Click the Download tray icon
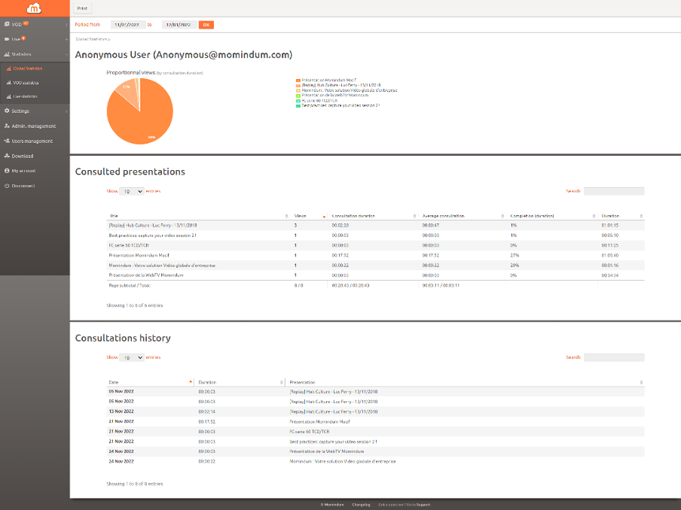 7,156
